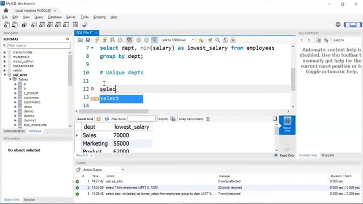This screenshot has height=204, width=363.
Task: Create new function icon in main toolbar
Action: click(66, 24)
